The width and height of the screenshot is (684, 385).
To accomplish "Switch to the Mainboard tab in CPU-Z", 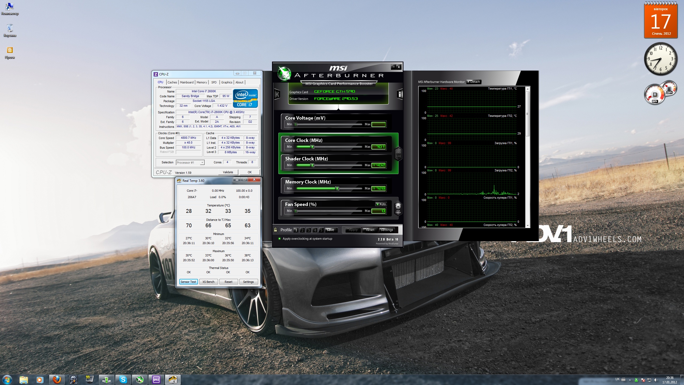I will (186, 82).
